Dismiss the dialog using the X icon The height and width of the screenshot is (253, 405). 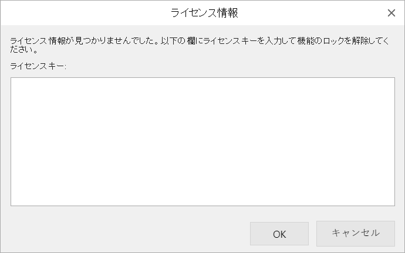[392, 13]
